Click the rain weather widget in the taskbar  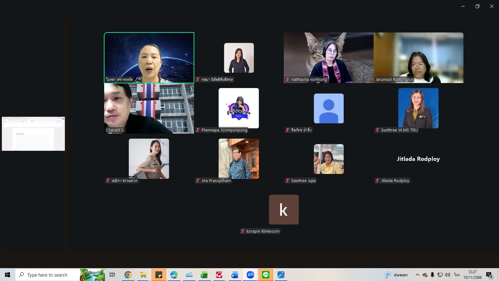397,275
